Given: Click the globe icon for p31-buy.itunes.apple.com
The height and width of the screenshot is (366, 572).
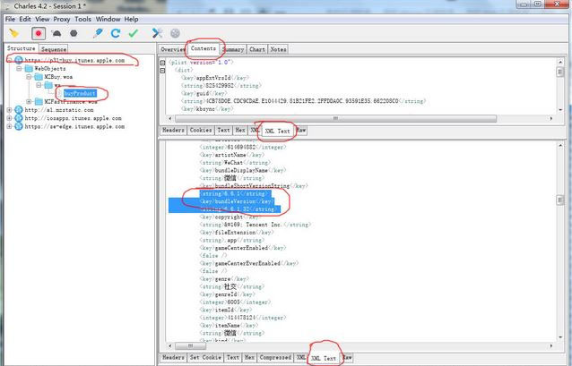Looking at the screenshot, I should tap(19, 61).
